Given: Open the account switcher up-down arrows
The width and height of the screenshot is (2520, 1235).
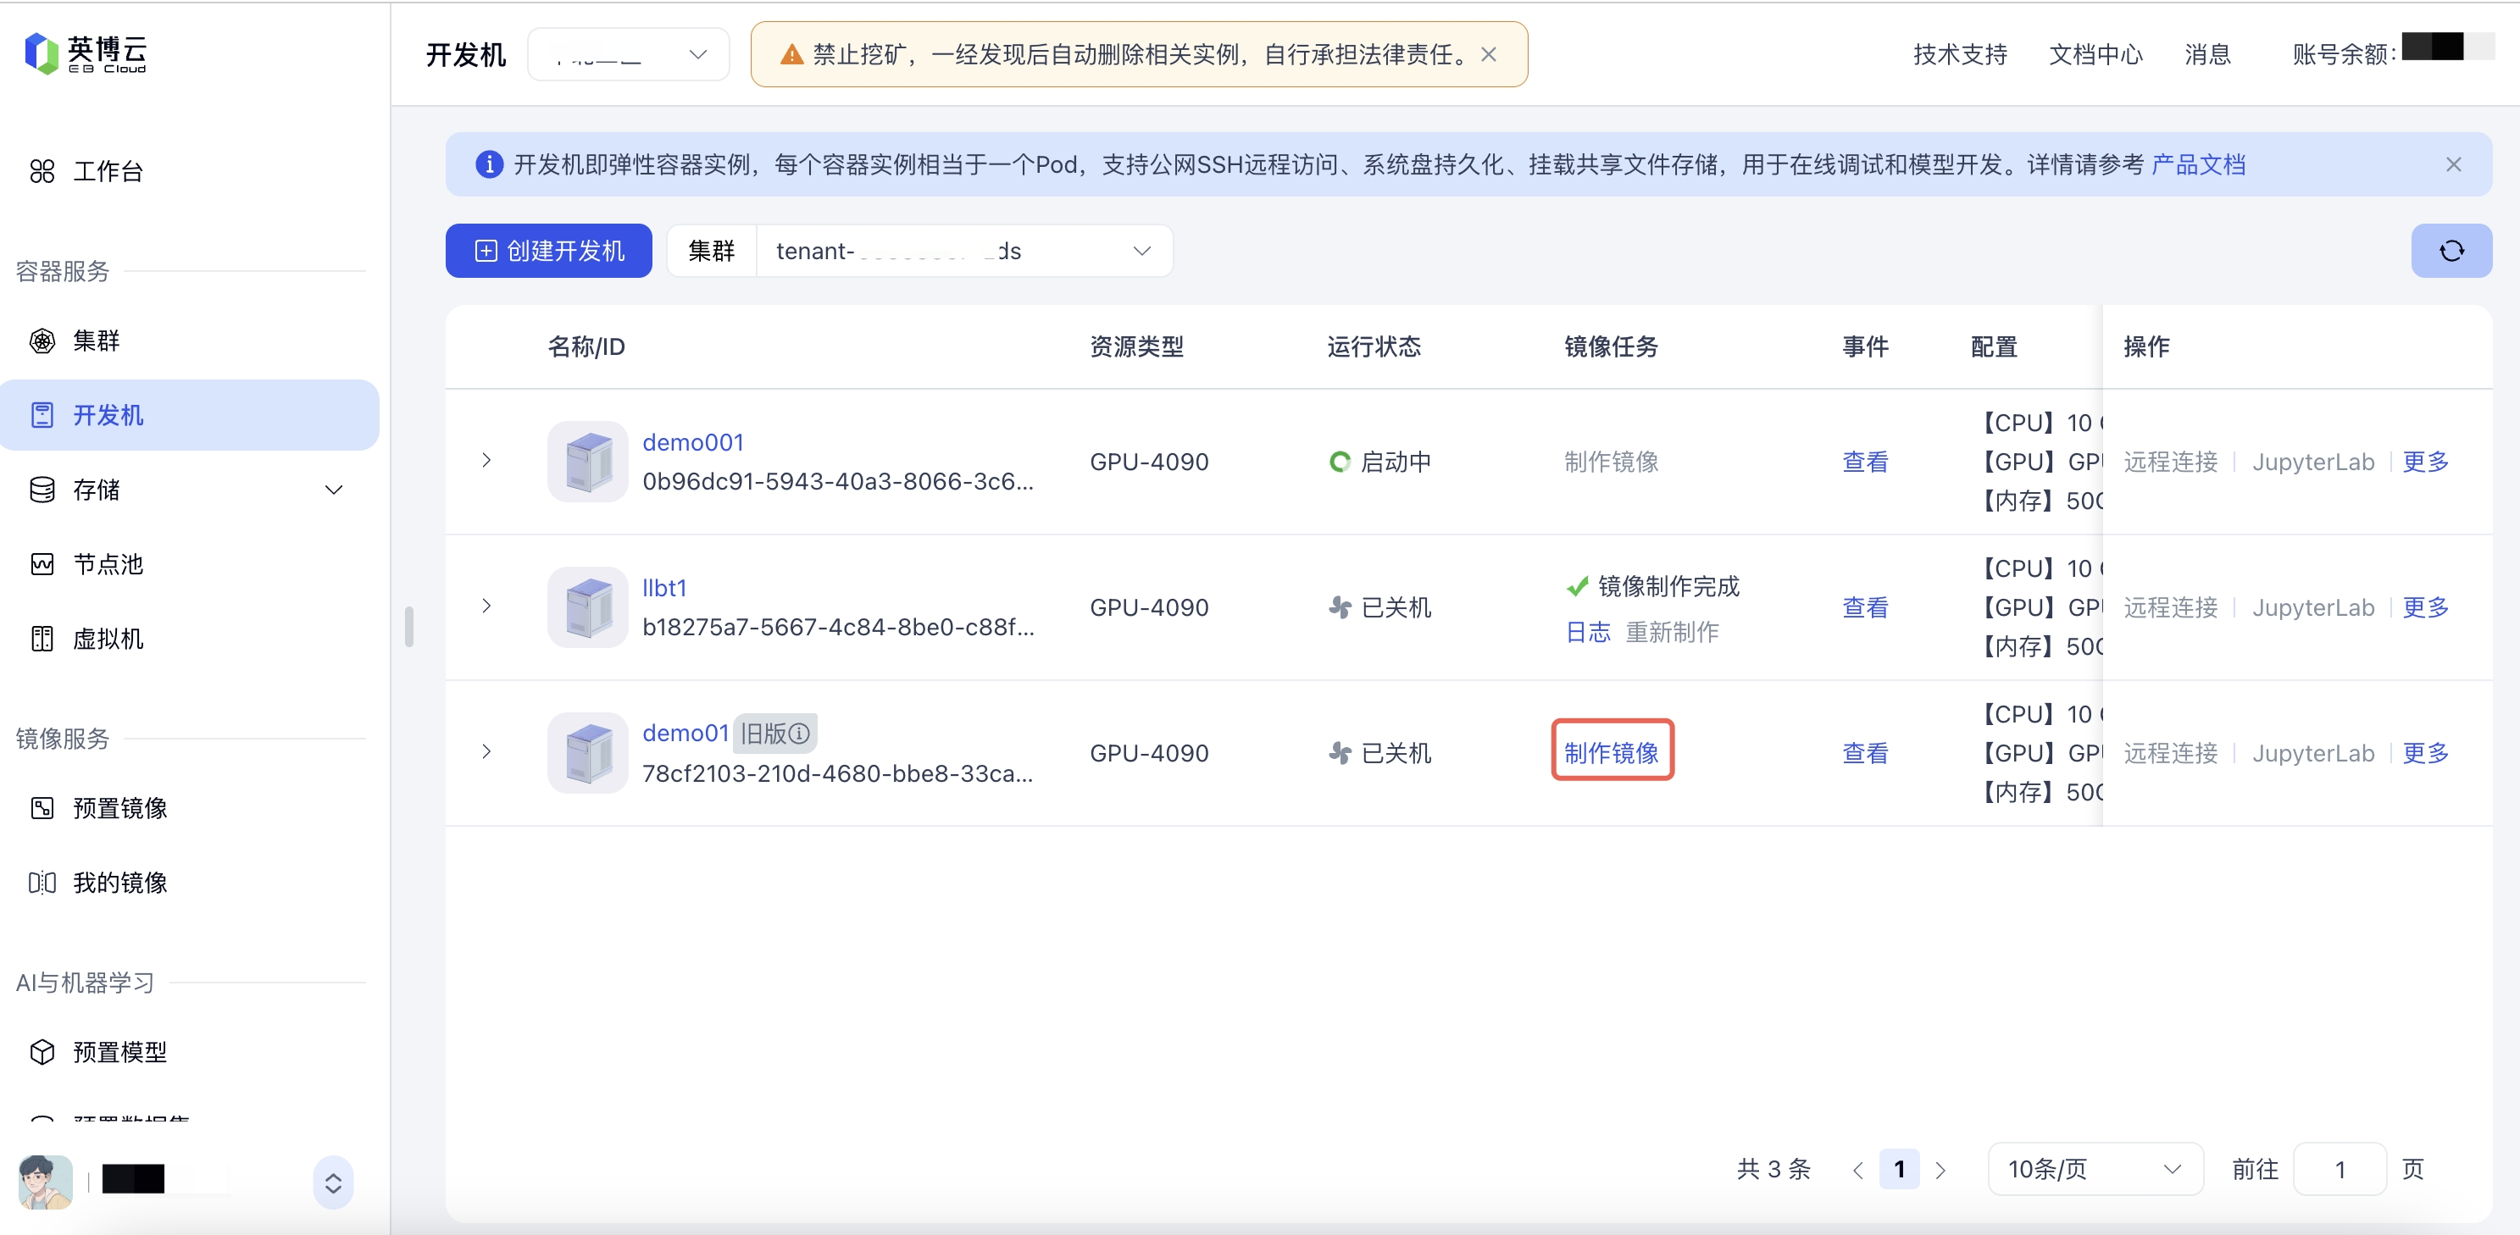Looking at the screenshot, I should coord(333,1182).
